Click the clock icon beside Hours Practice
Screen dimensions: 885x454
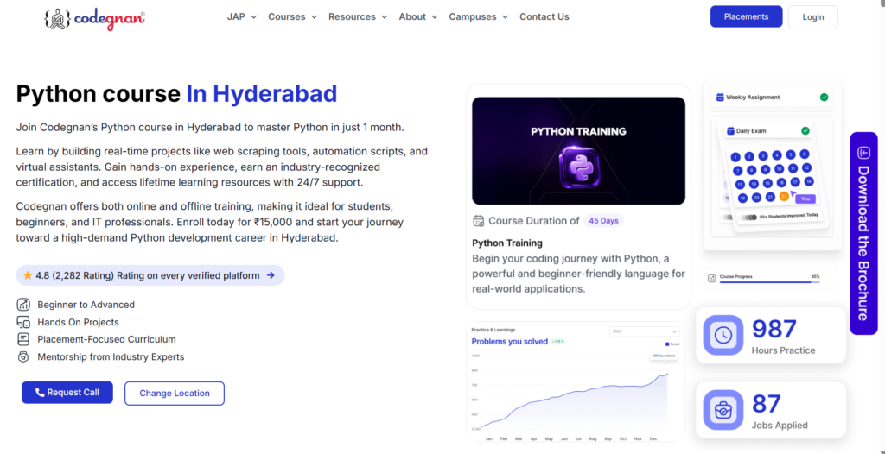coord(723,335)
